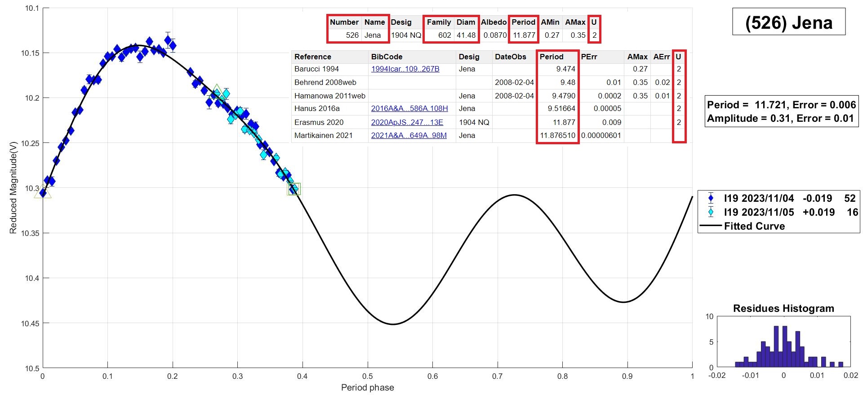
Task: Select the 'Fitted Curve' legend label
Action: click(754, 226)
